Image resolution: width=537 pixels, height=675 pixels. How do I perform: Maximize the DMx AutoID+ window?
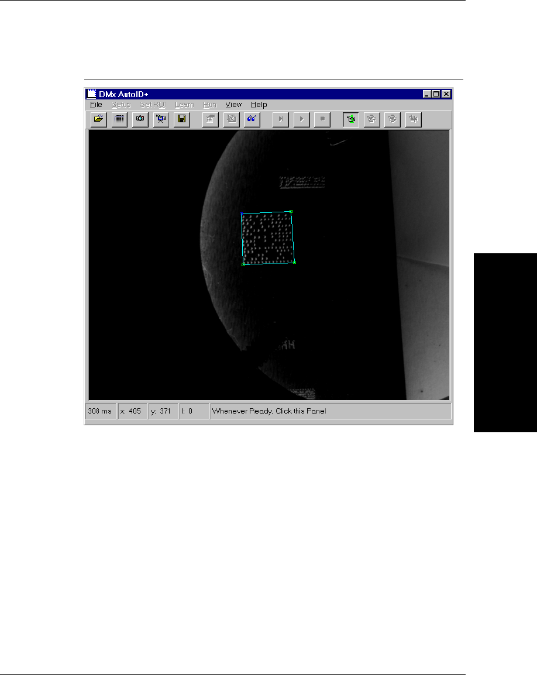point(436,94)
